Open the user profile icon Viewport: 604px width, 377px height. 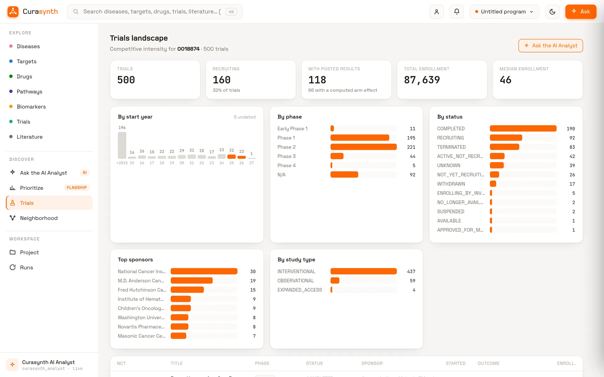click(436, 12)
